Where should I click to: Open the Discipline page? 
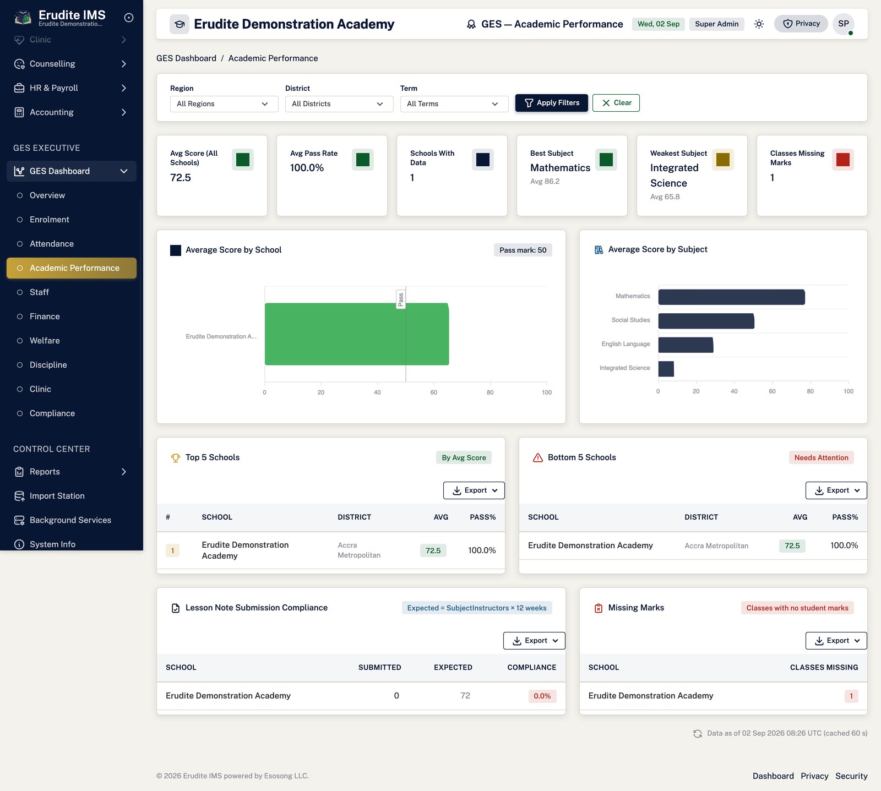click(x=72, y=365)
